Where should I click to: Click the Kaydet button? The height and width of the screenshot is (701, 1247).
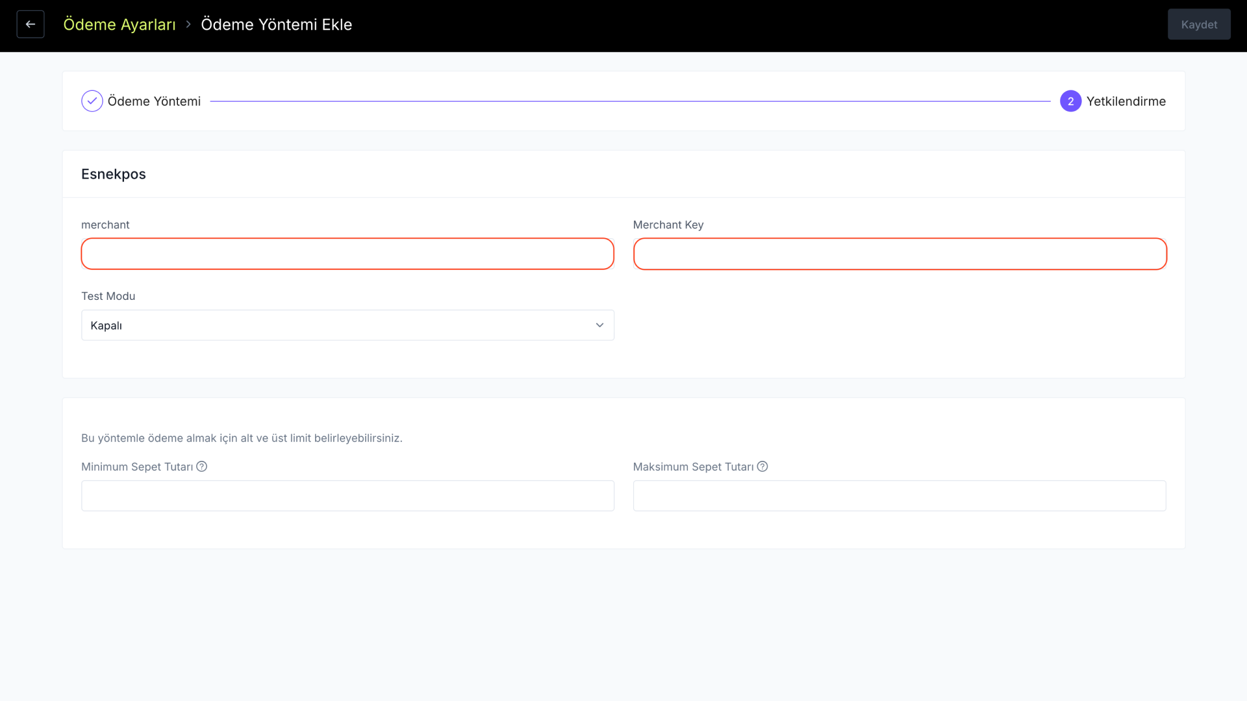(1199, 25)
